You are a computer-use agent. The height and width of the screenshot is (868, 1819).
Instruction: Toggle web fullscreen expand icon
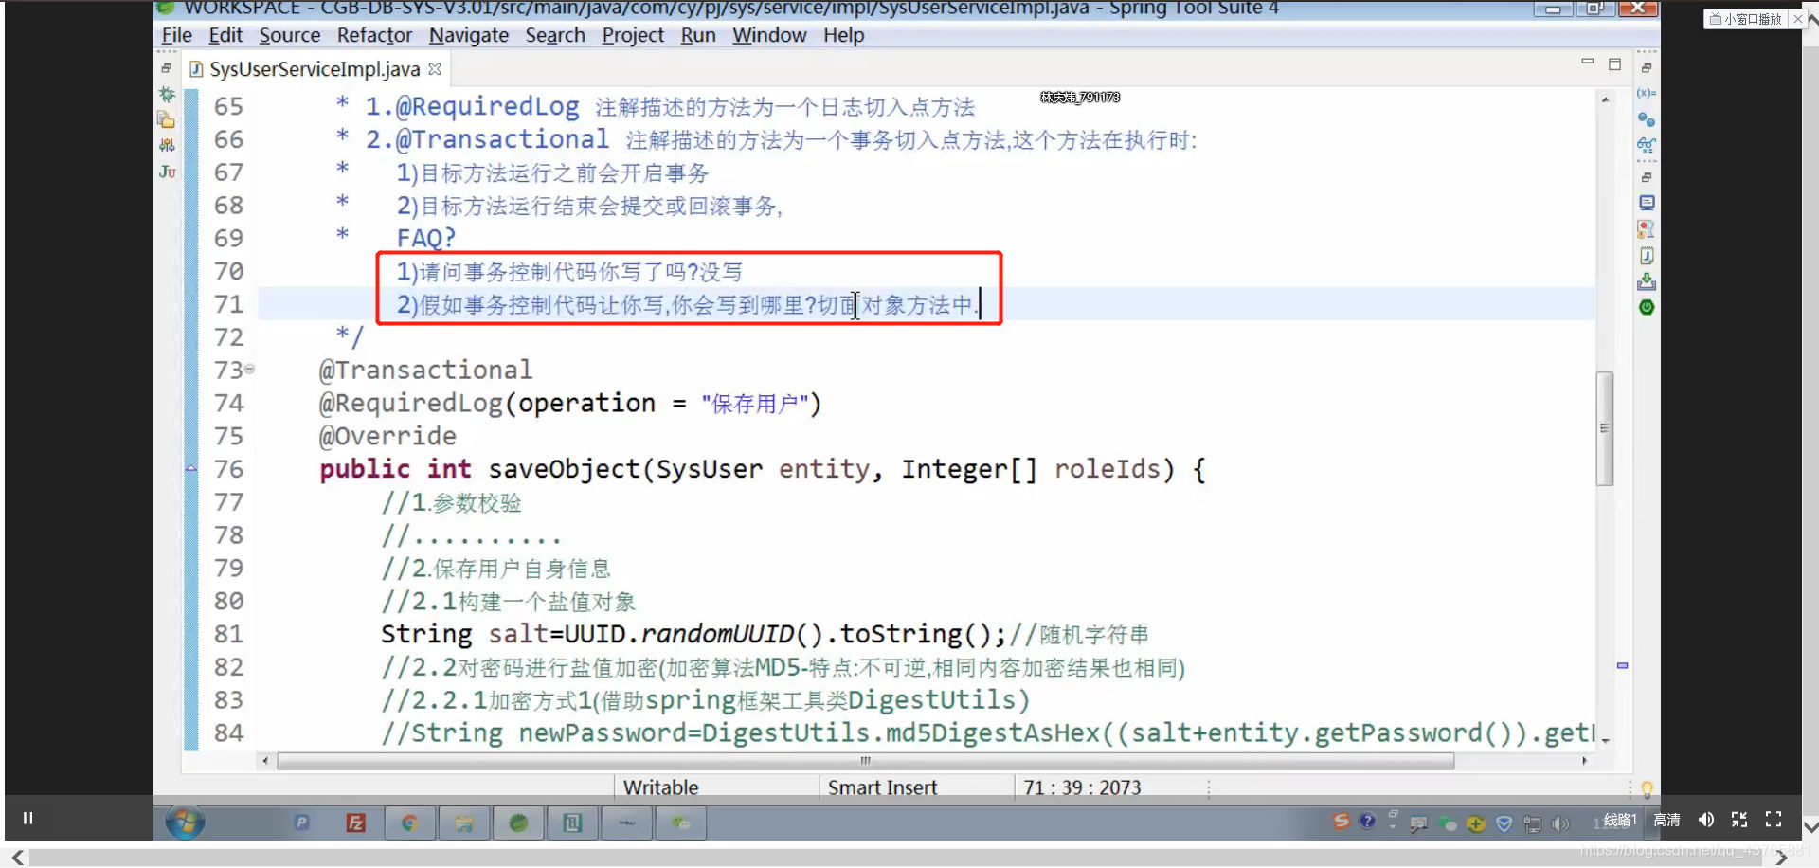coord(1739,820)
